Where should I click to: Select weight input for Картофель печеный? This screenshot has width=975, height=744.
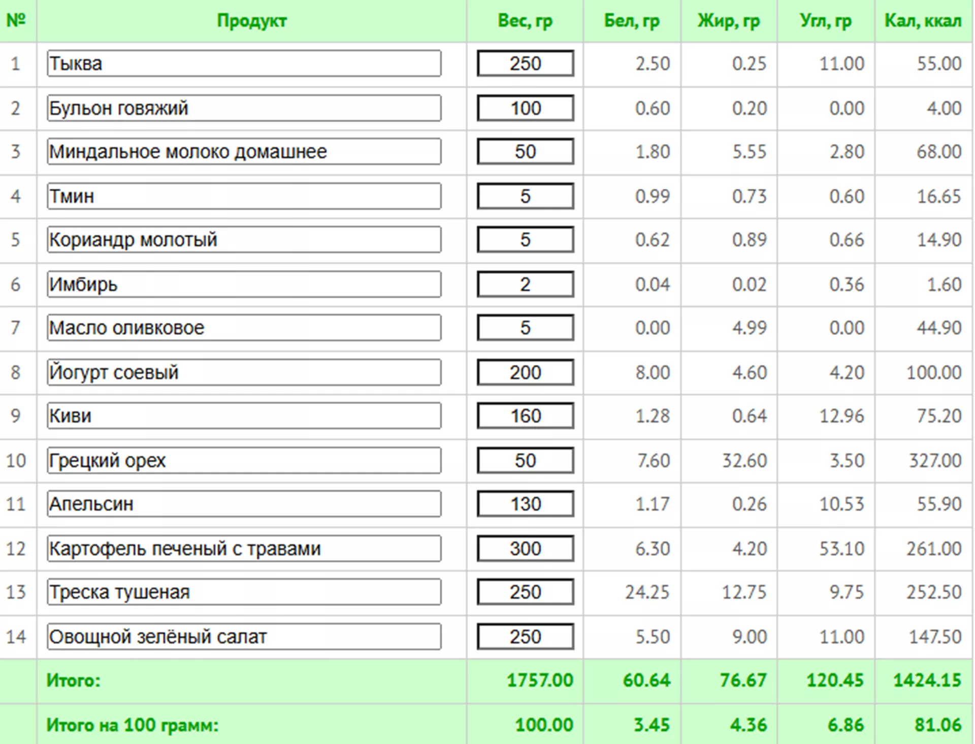click(525, 549)
